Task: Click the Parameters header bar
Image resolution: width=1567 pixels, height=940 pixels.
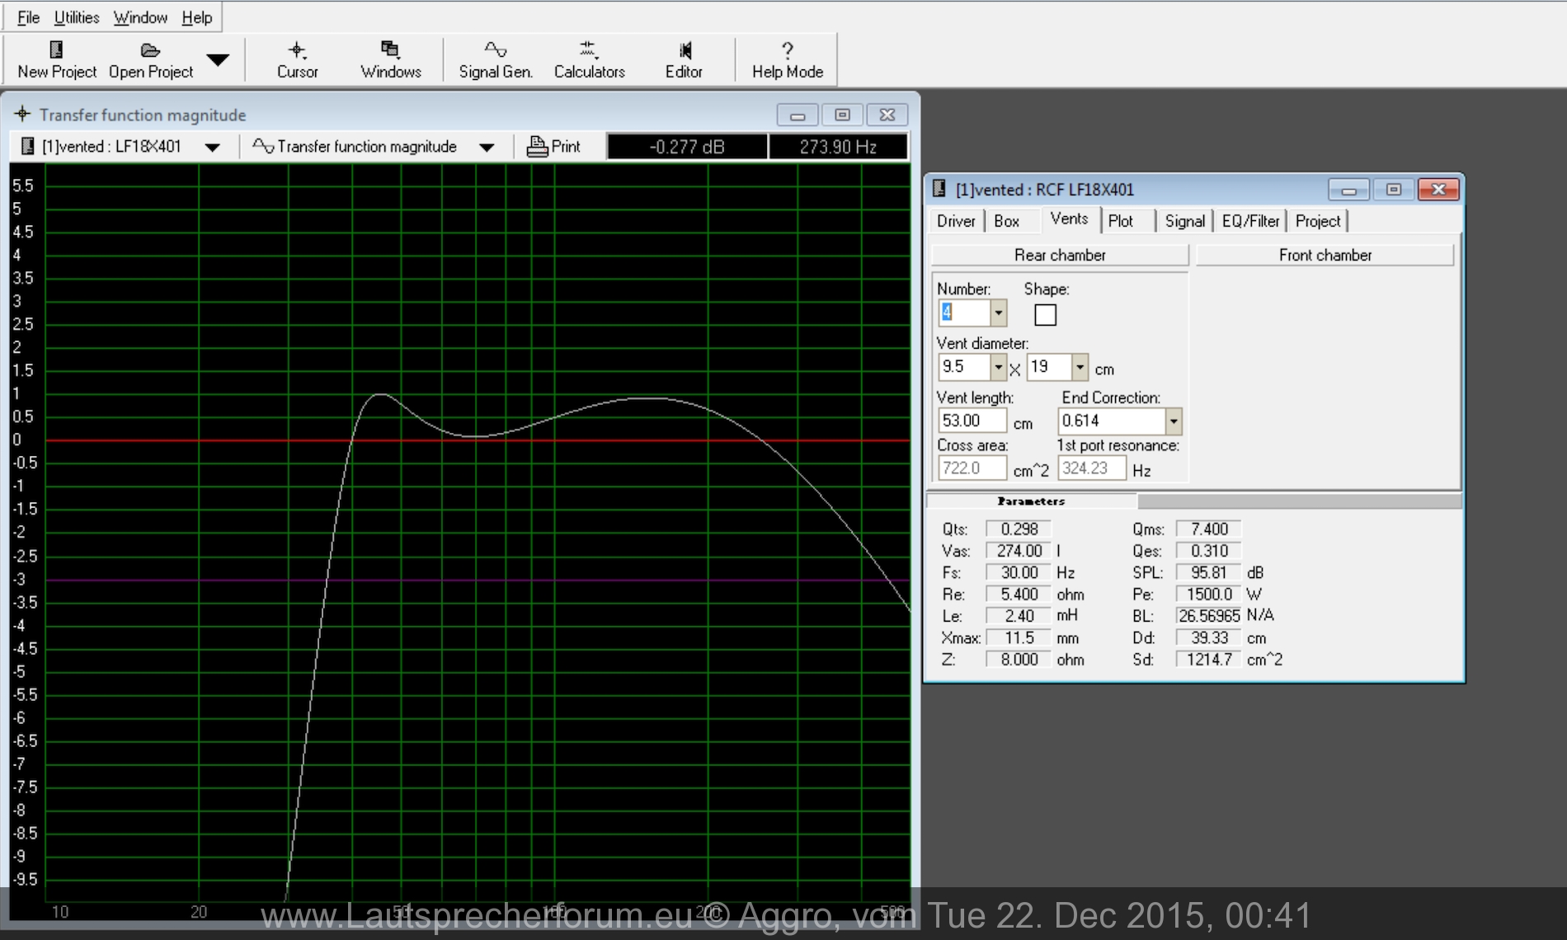Action: coord(1031,501)
